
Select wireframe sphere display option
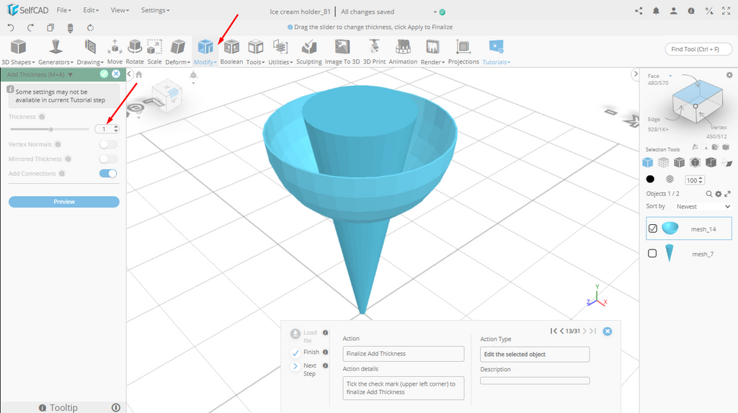(670, 179)
